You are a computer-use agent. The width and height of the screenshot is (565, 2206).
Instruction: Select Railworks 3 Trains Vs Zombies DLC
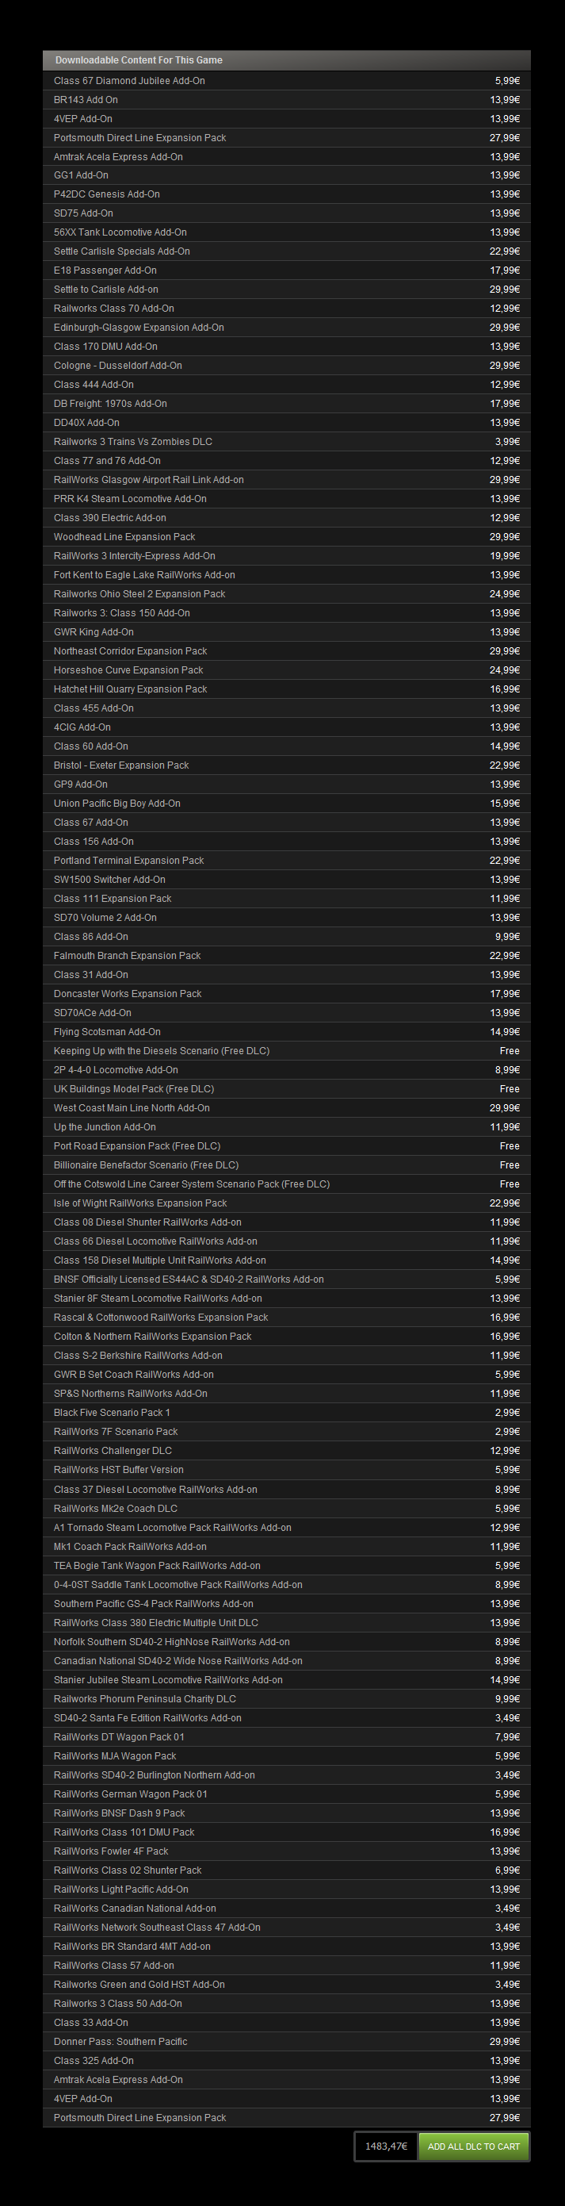pyautogui.click(x=287, y=442)
